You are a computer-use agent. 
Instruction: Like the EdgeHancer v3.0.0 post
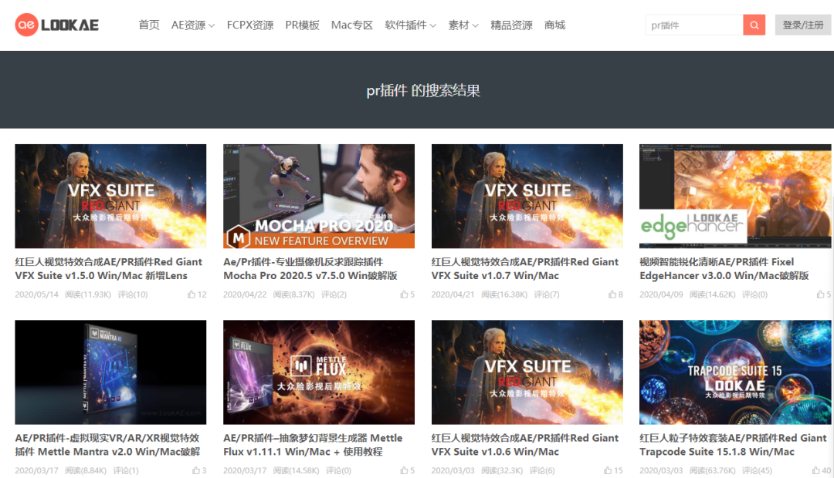pyautogui.click(x=824, y=295)
